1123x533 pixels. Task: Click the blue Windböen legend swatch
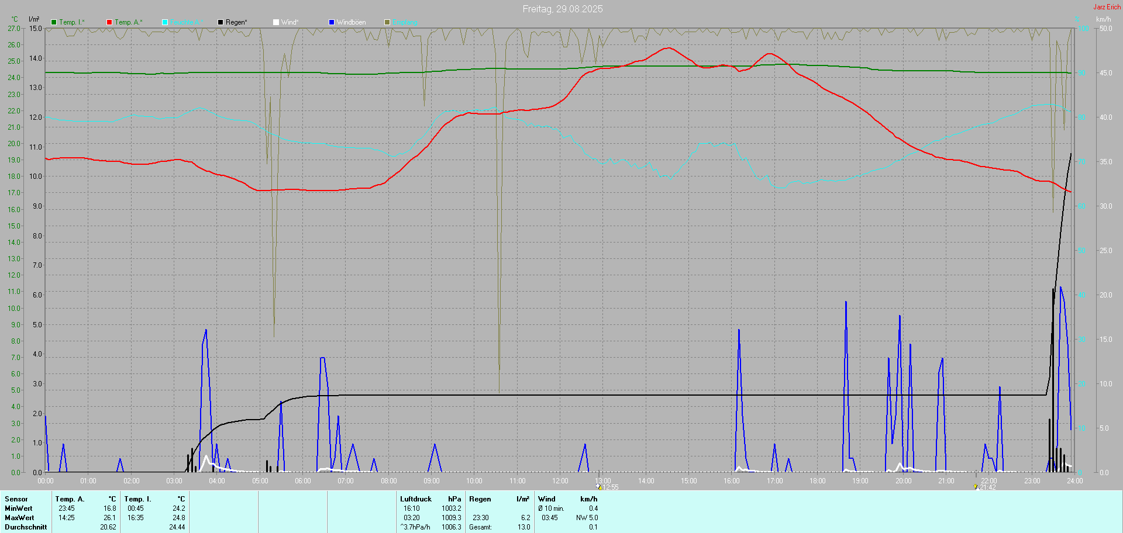tap(332, 22)
